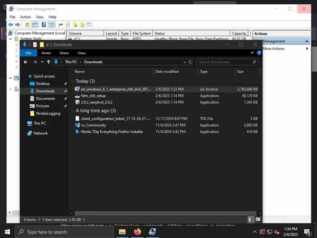
Task: Open Customize Quick Access Toolbar dropdown
Action: [x=47, y=45]
